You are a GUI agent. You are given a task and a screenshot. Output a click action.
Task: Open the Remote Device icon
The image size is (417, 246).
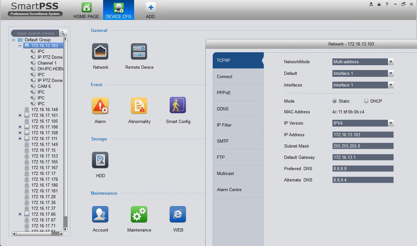click(x=139, y=51)
